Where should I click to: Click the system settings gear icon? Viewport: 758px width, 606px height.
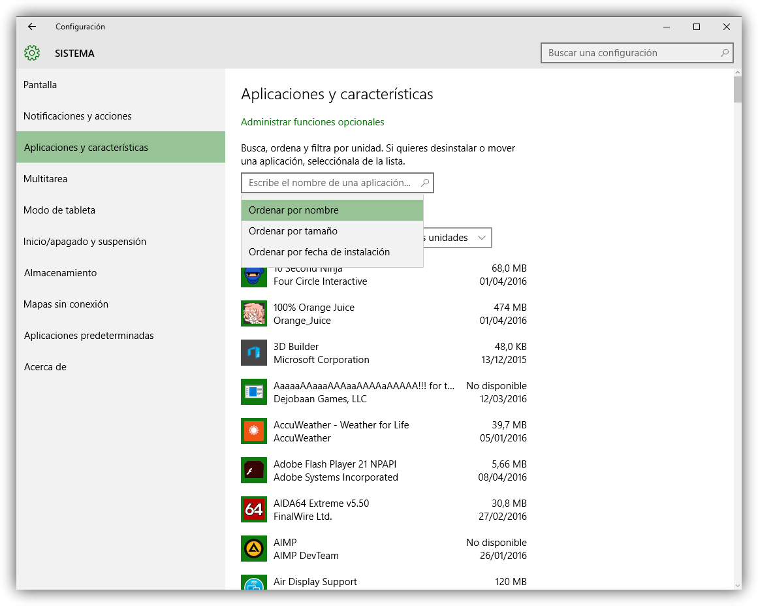click(x=32, y=54)
